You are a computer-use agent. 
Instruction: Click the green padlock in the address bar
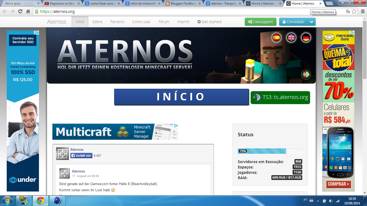37,12
